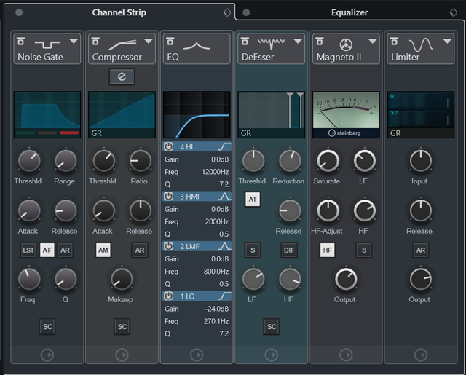Toggle Magneto II HF button
Image resolution: width=466 pixels, height=375 pixels.
(x=327, y=250)
